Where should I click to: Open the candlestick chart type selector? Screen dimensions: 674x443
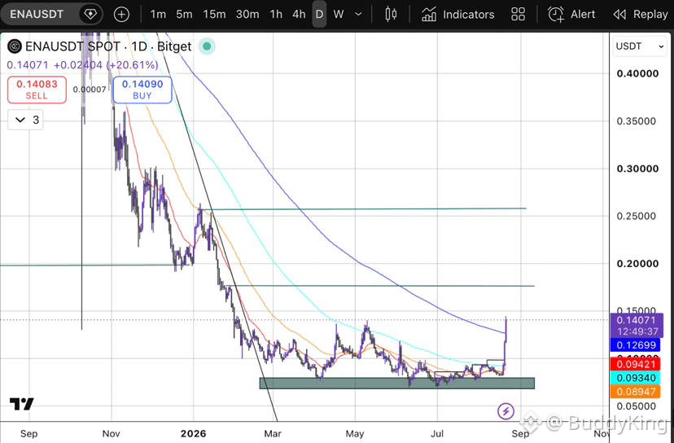tap(391, 14)
